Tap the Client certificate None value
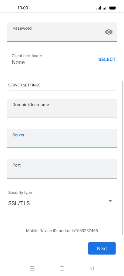124x276 pixels. coord(18,62)
